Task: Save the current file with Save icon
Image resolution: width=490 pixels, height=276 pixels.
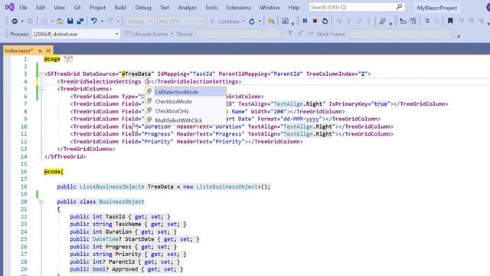Action: (x=70, y=21)
